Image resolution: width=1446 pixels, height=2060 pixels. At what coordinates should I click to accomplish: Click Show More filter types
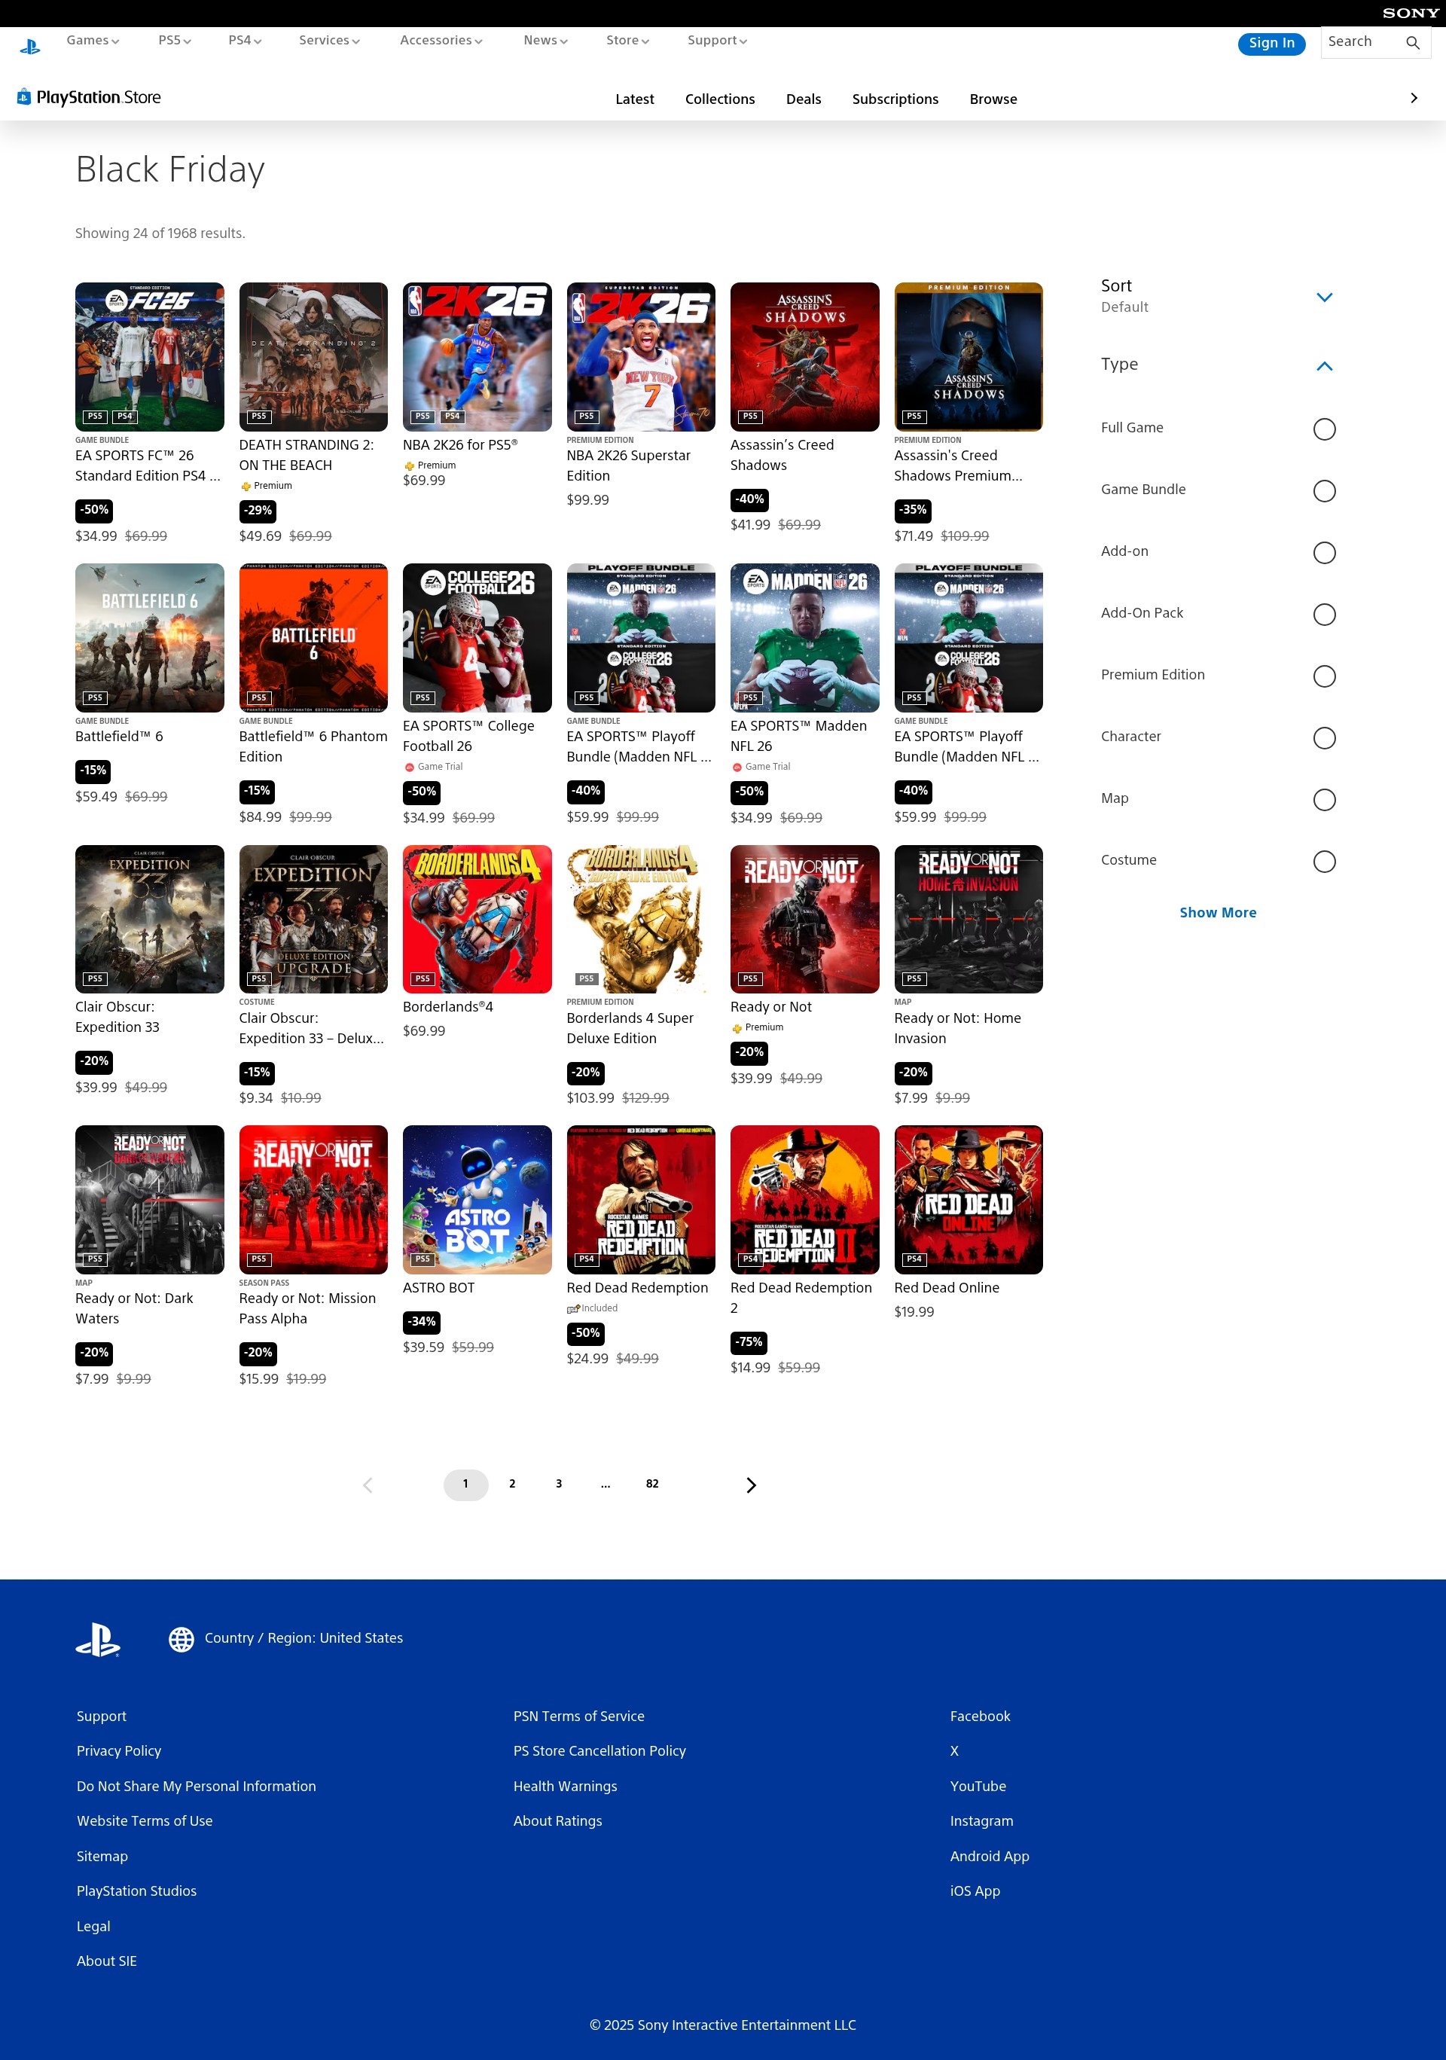tap(1217, 912)
